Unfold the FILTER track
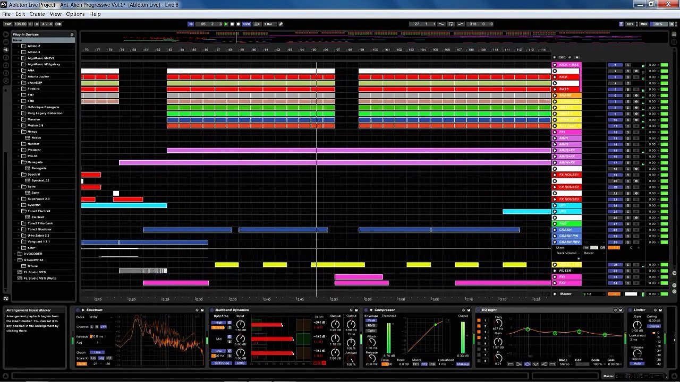The image size is (680, 382). coord(555,271)
